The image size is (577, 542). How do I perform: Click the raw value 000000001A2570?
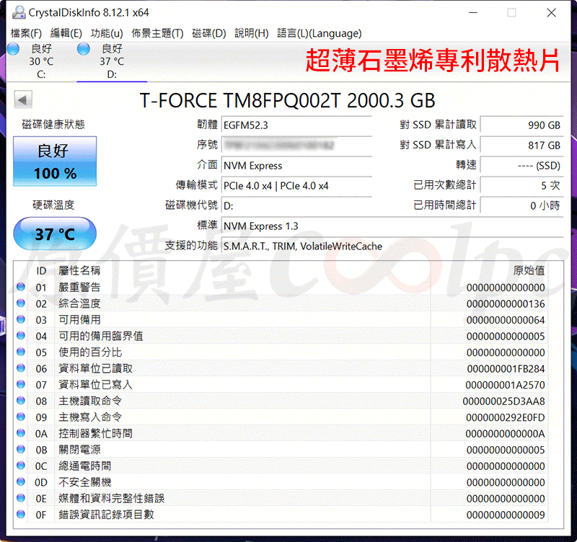click(x=505, y=385)
